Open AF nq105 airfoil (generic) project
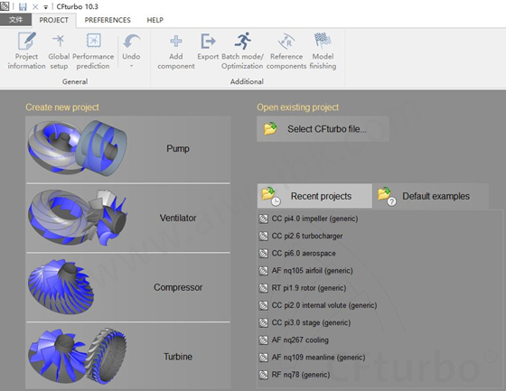The image size is (506, 391). tap(312, 271)
